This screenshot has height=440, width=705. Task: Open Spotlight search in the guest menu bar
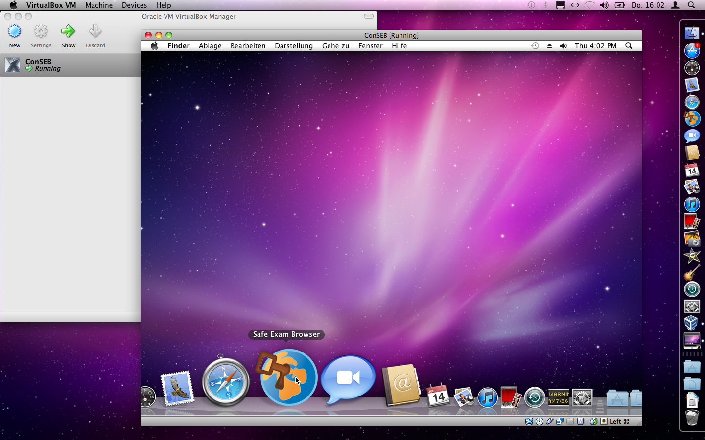click(x=629, y=45)
